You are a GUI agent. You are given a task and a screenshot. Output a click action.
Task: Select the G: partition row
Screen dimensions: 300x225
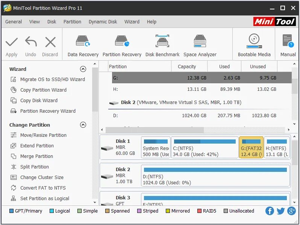coord(202,78)
